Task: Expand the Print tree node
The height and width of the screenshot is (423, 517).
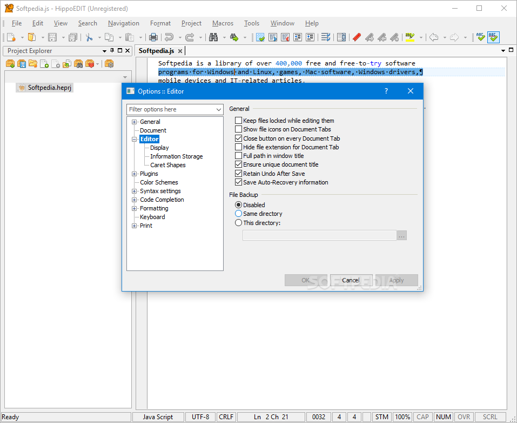Action: (134, 226)
